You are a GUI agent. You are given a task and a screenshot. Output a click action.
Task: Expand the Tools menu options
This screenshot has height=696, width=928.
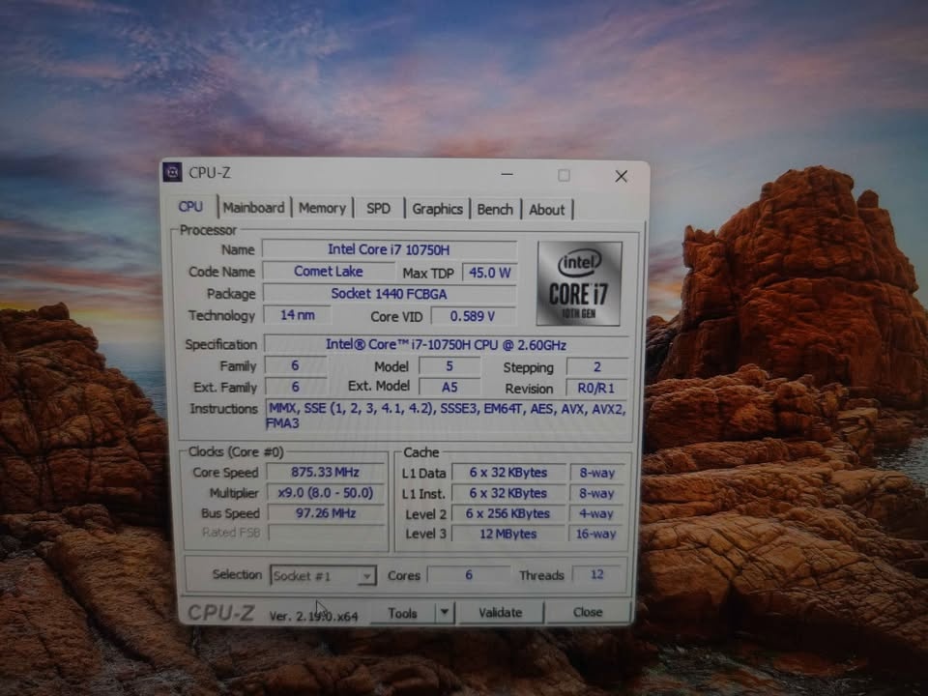click(444, 612)
